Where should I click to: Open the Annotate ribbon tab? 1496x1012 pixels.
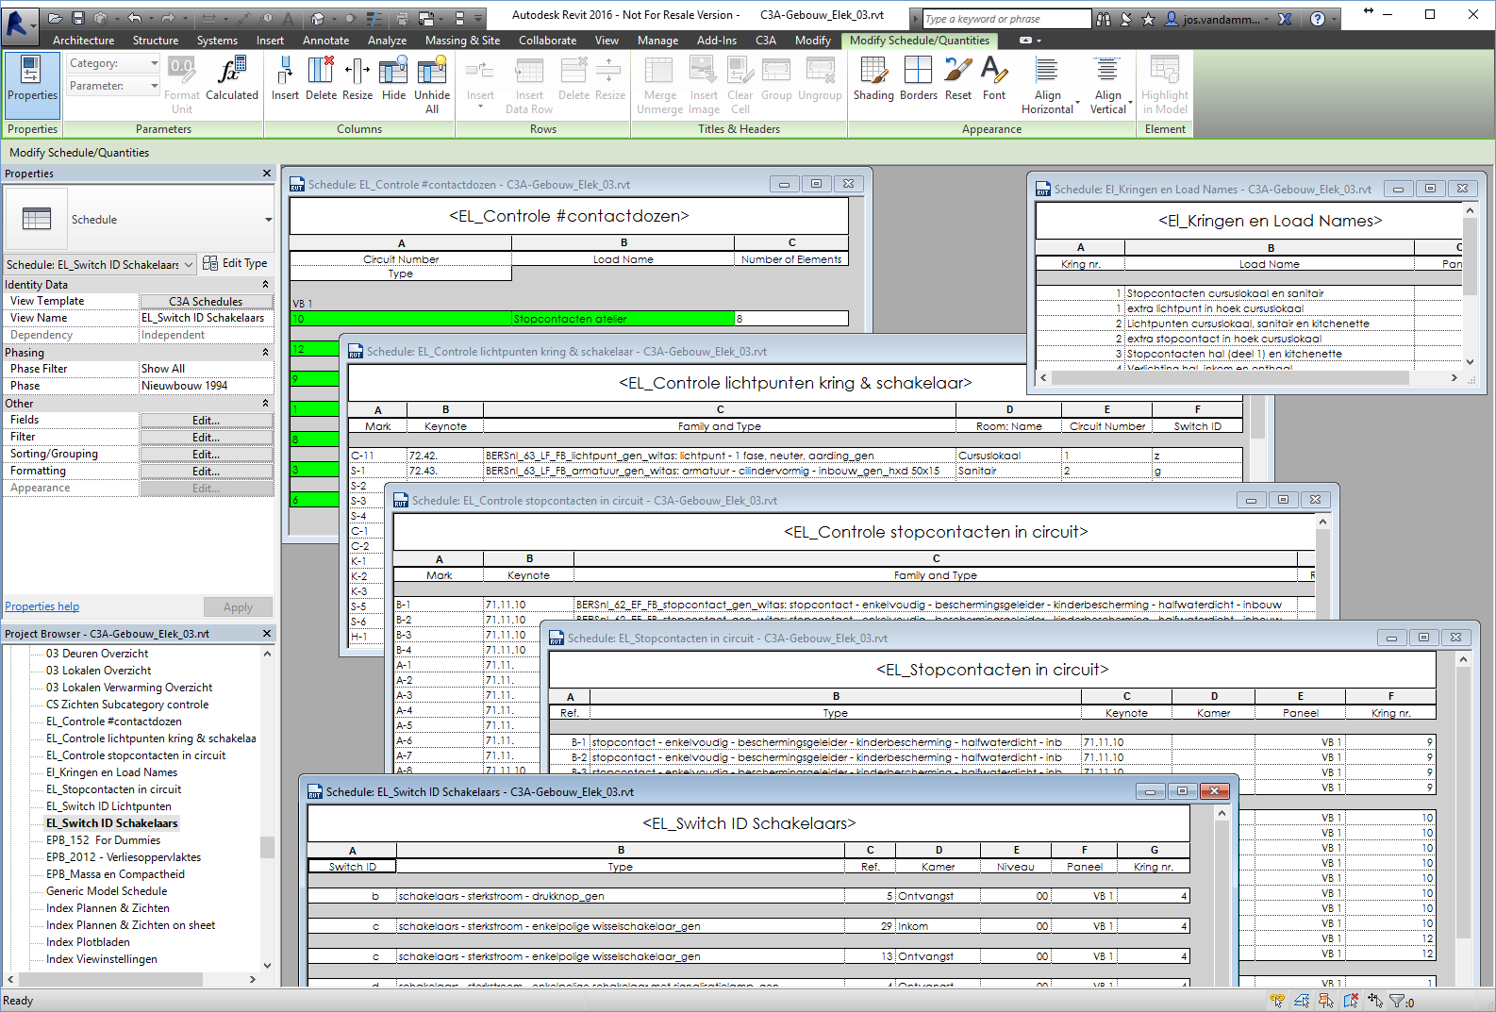325,41
